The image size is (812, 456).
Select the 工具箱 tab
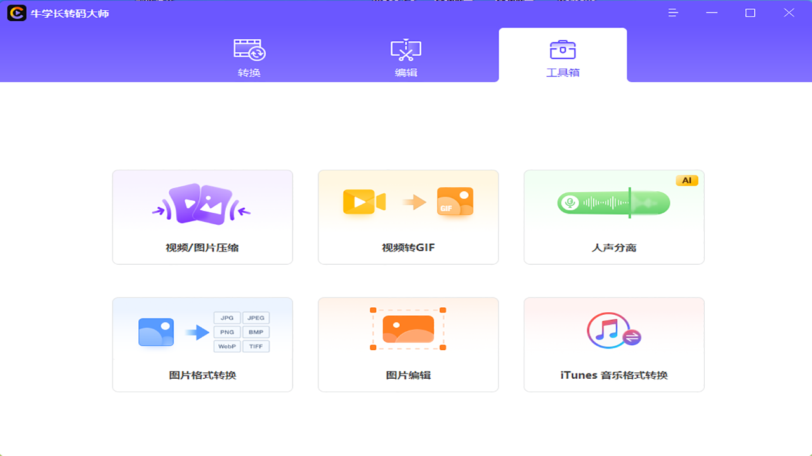pos(562,56)
